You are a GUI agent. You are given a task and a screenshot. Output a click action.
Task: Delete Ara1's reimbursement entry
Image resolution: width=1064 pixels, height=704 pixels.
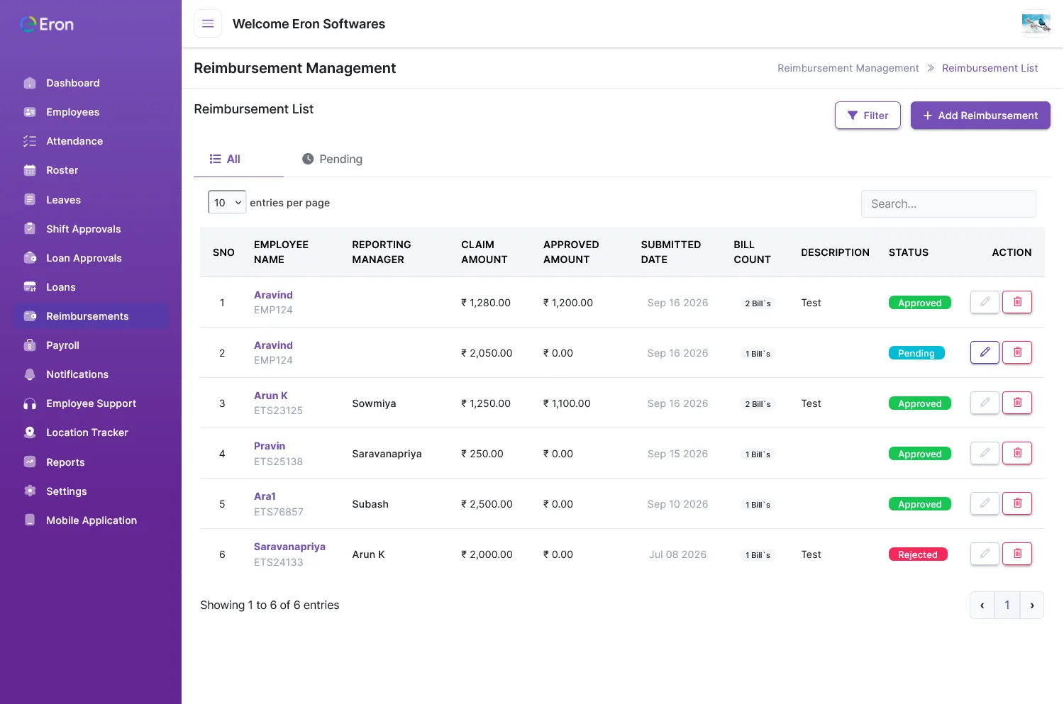(x=1017, y=503)
